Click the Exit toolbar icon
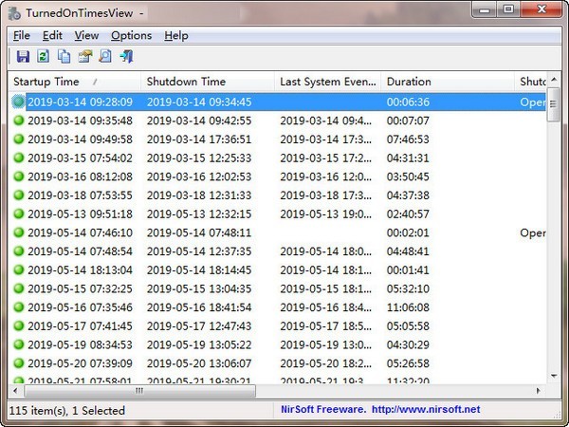The width and height of the screenshot is (569, 427). tap(125, 57)
